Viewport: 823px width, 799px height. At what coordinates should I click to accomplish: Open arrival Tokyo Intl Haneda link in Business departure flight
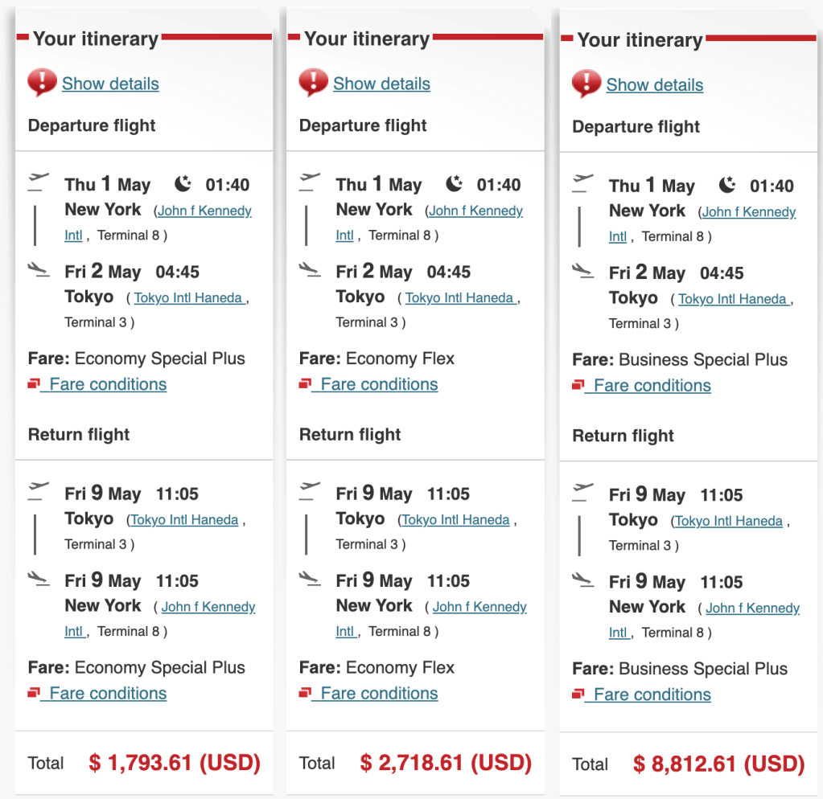tap(732, 299)
